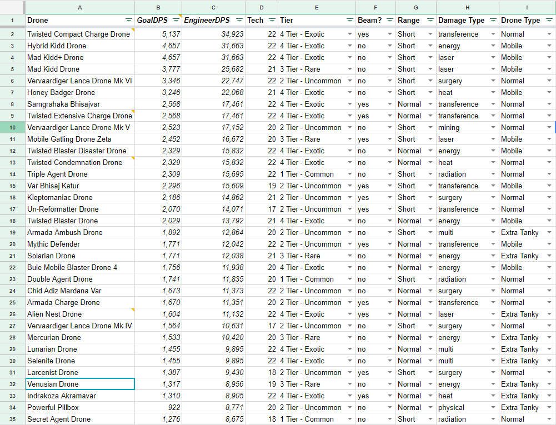Open filter icon in Beam? header
Viewport: 556px width, 425px height.
click(x=389, y=21)
